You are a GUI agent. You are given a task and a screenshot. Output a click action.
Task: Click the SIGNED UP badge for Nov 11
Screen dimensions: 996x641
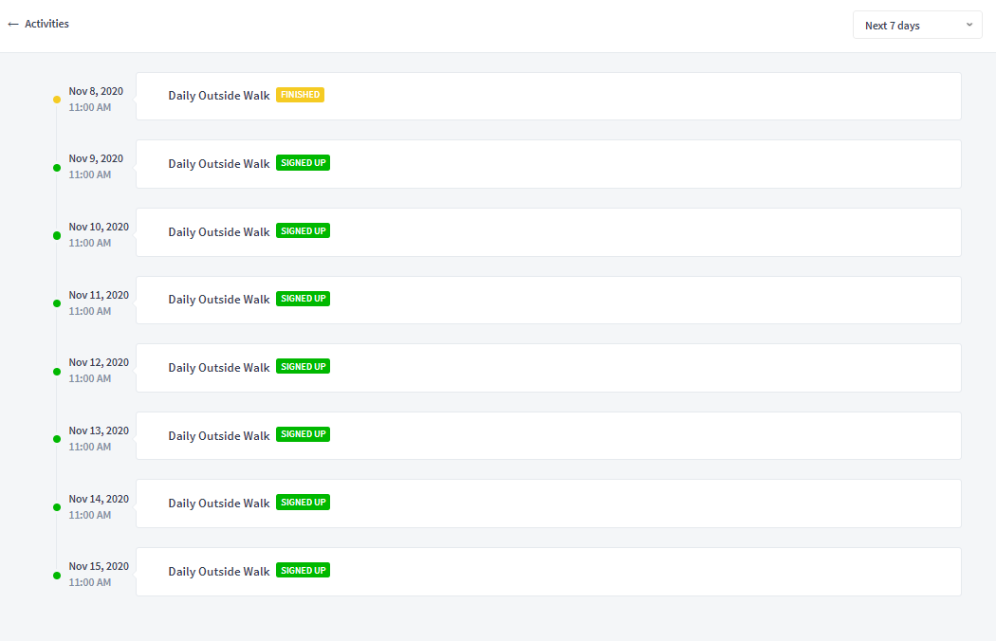point(303,299)
